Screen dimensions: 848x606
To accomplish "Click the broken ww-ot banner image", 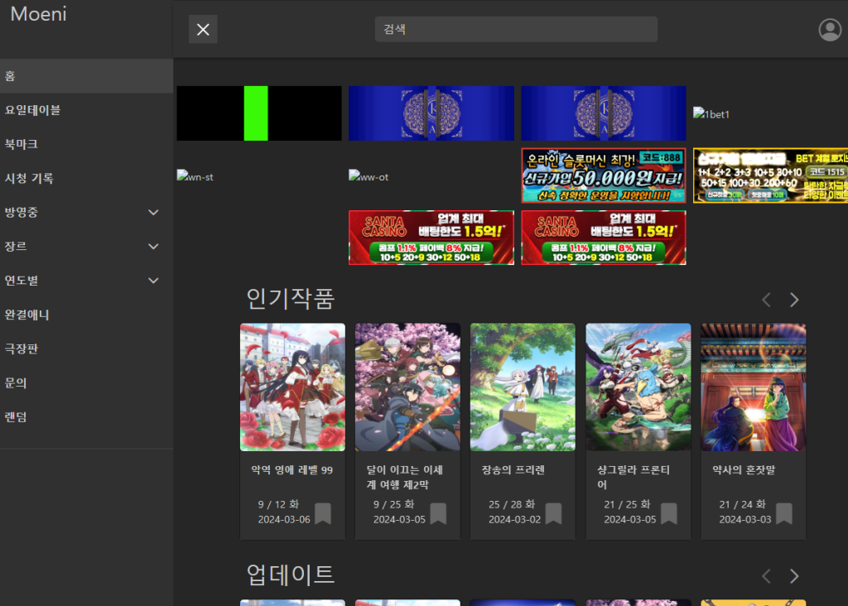I will [x=369, y=177].
